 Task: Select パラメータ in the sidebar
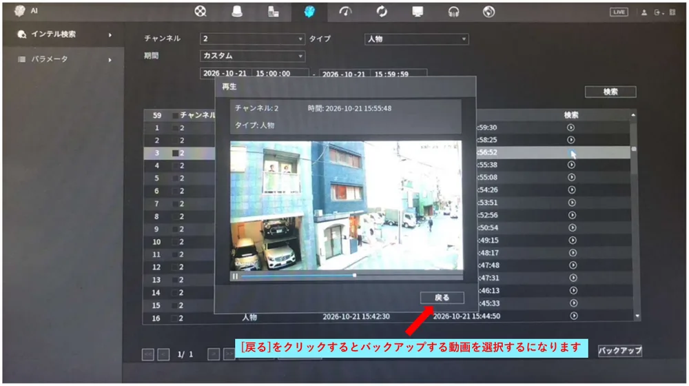pyautogui.click(x=49, y=59)
